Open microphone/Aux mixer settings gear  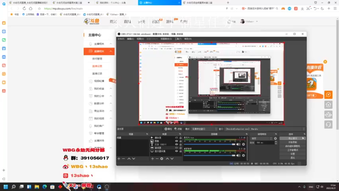tap(243, 144)
